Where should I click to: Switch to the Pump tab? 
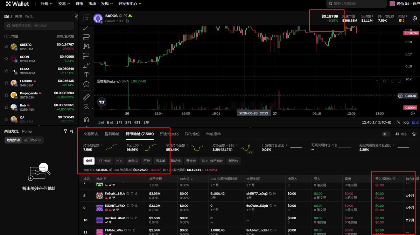coord(27,131)
